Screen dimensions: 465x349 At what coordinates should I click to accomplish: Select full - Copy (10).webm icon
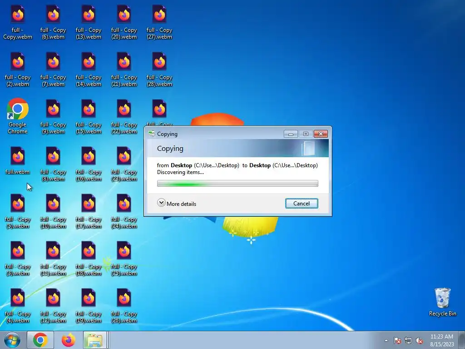(x=53, y=212)
